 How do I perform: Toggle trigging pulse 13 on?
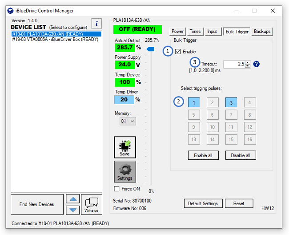point(194,139)
